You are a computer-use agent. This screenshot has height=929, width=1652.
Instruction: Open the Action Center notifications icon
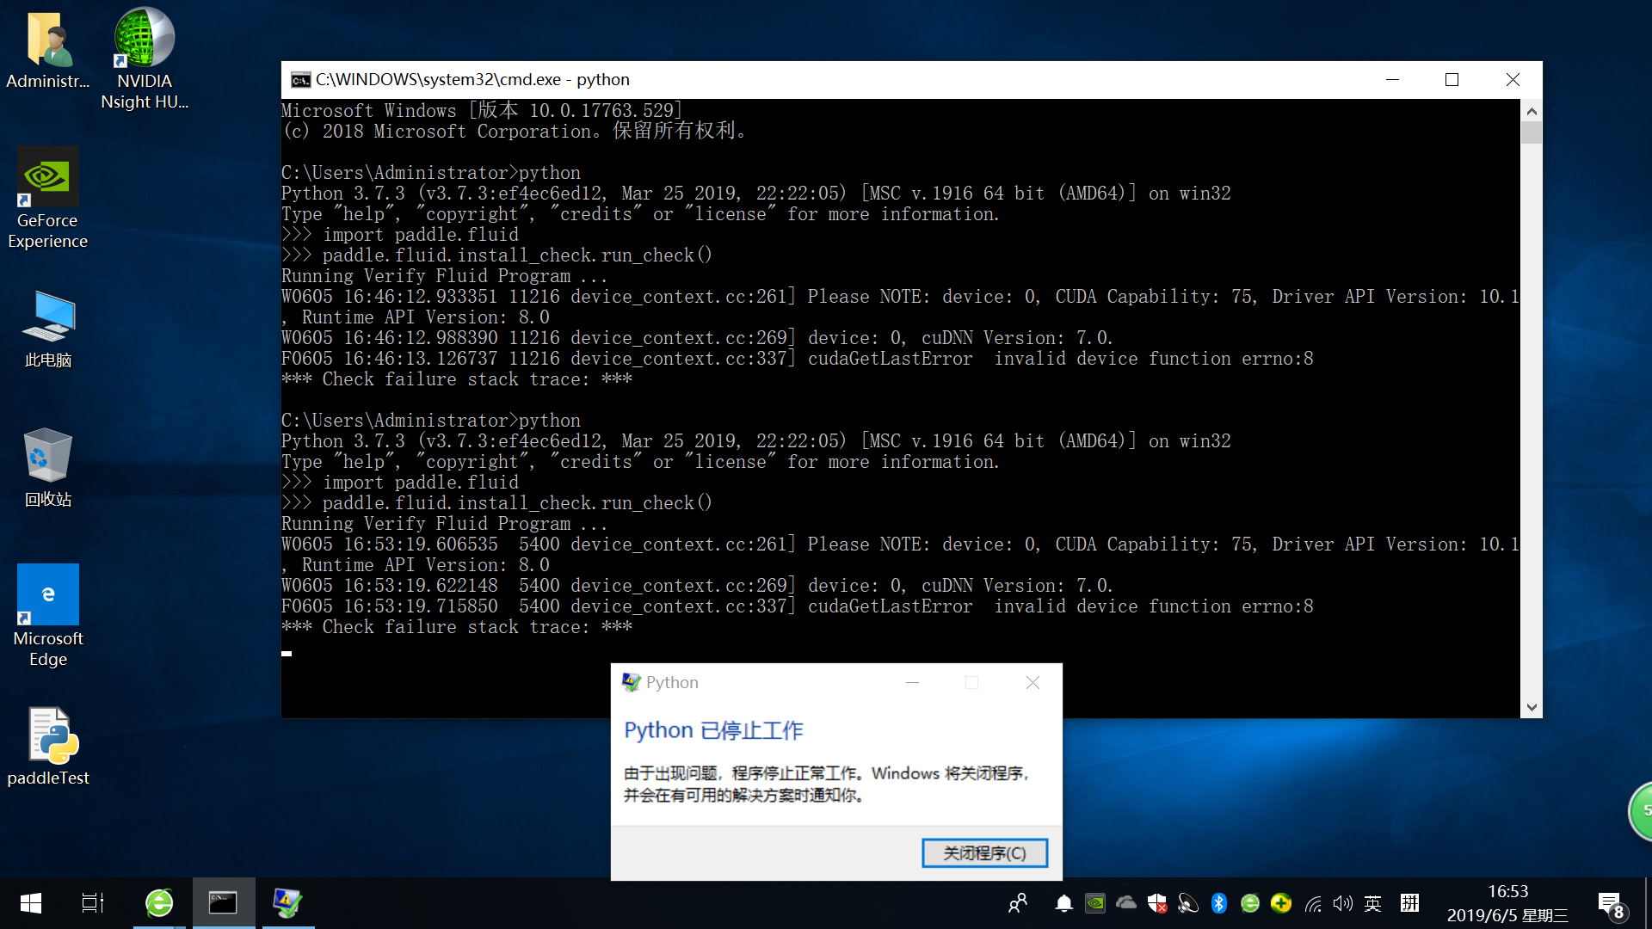pyautogui.click(x=1611, y=905)
